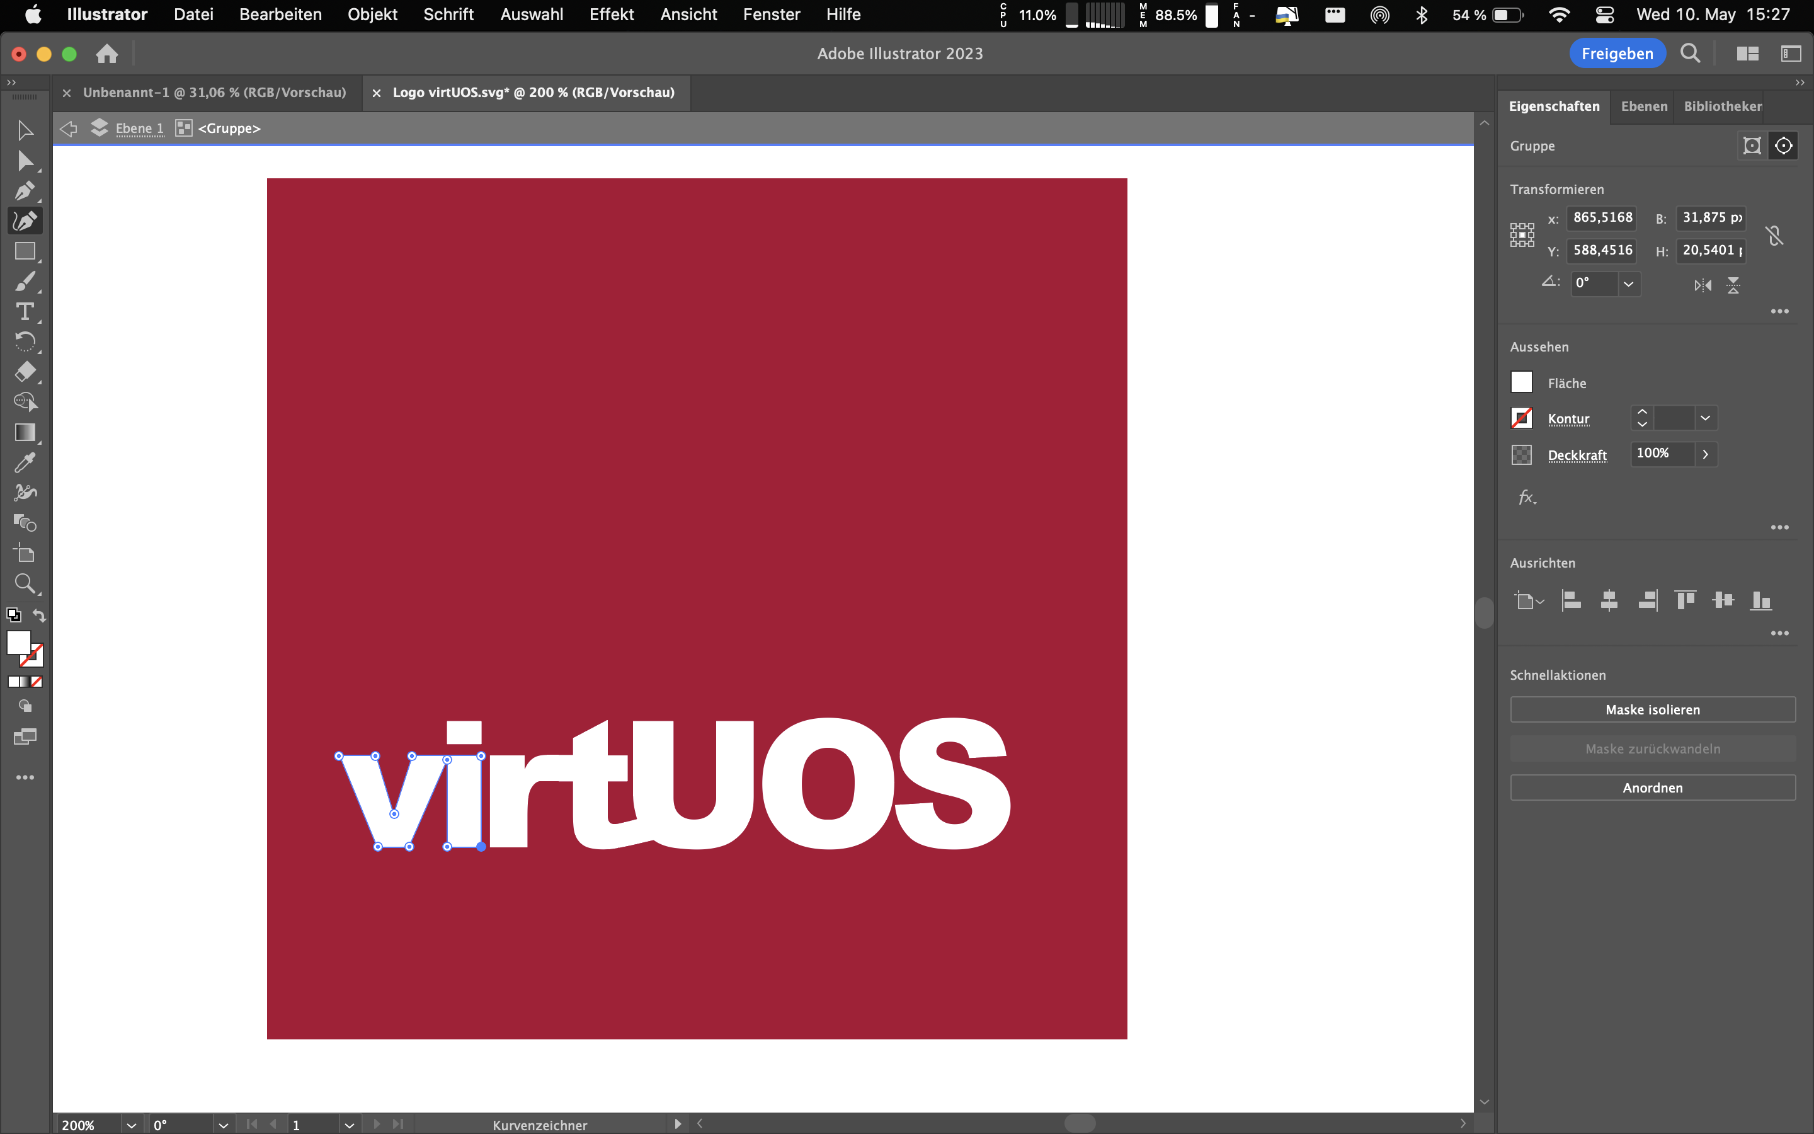Click default fill and stroke icon
1814x1134 pixels.
pos(13,615)
